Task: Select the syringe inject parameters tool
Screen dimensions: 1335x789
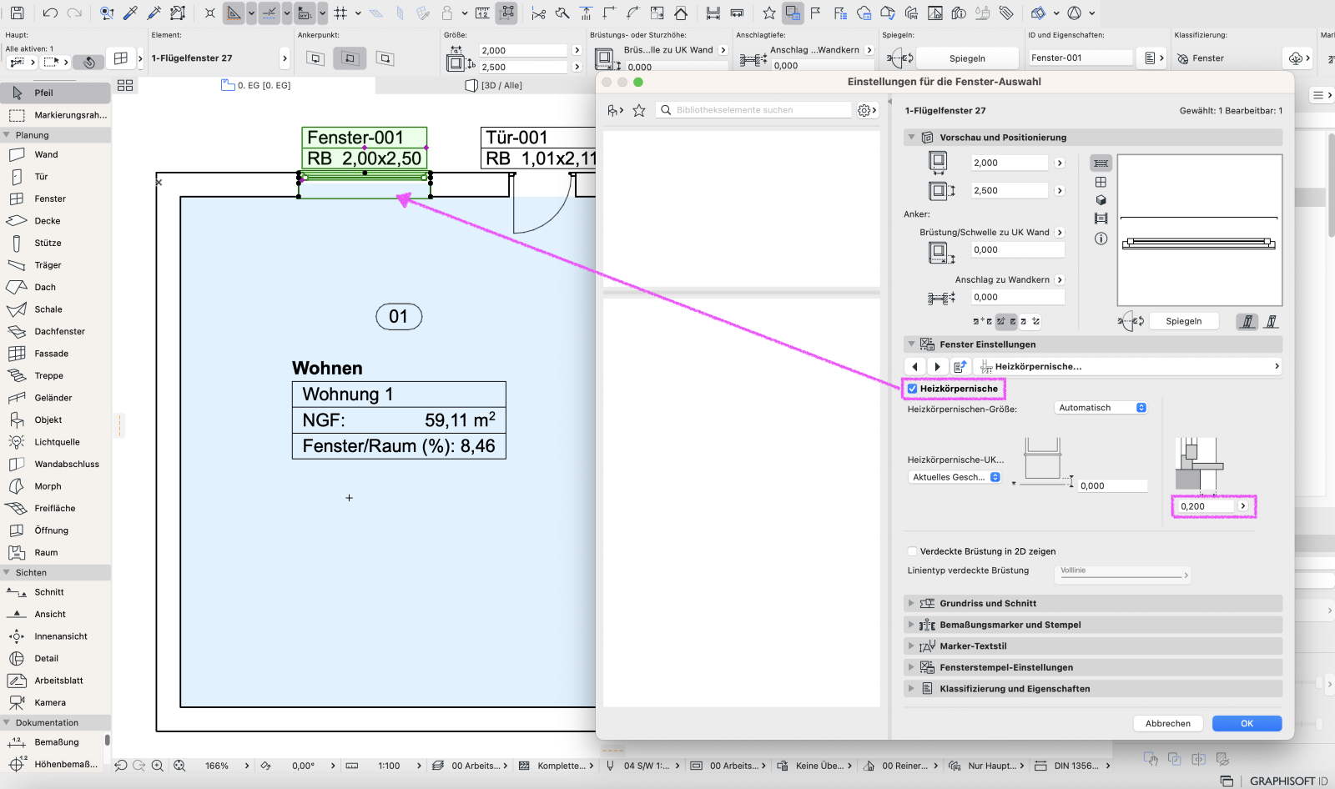Action: [154, 13]
